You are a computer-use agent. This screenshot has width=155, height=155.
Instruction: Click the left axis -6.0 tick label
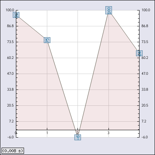tap(10, 137)
